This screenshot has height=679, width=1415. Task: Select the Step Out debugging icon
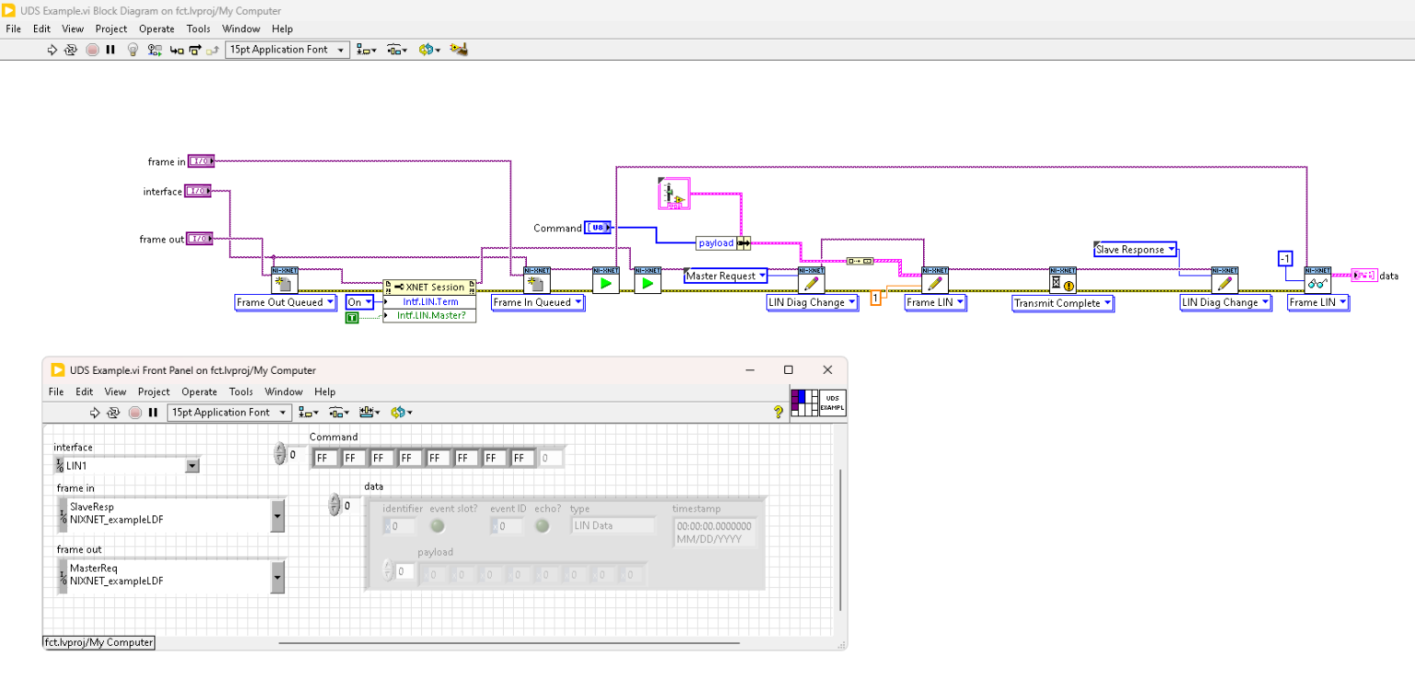coord(212,51)
